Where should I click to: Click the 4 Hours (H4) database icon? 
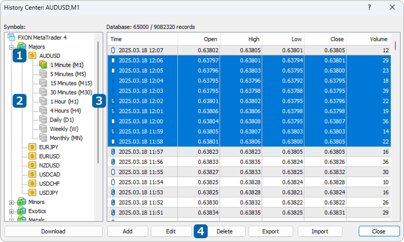[x=43, y=111]
